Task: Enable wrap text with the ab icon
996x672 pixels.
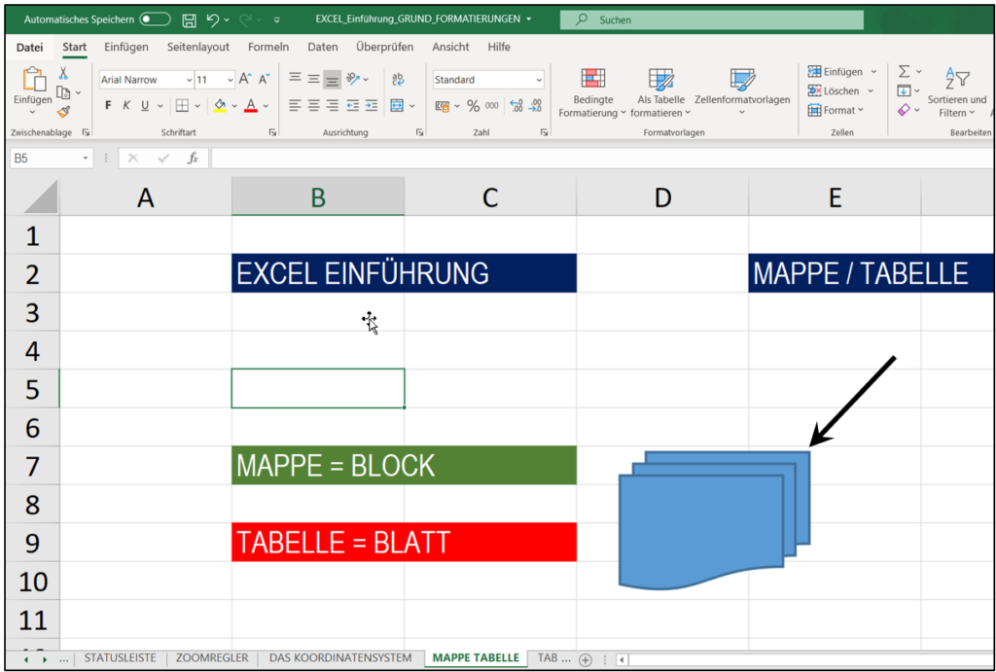Action: (398, 80)
